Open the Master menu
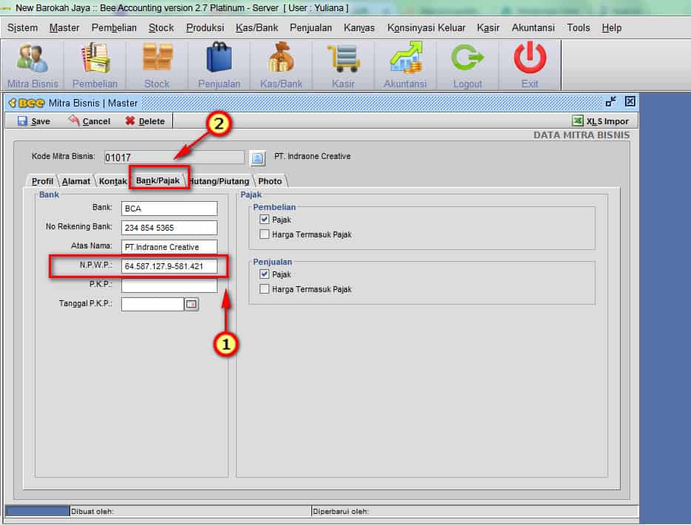Viewport: 691px width, 525px height. [64, 28]
